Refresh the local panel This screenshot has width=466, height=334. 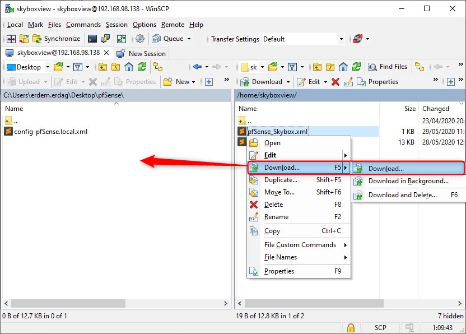click(x=142, y=67)
